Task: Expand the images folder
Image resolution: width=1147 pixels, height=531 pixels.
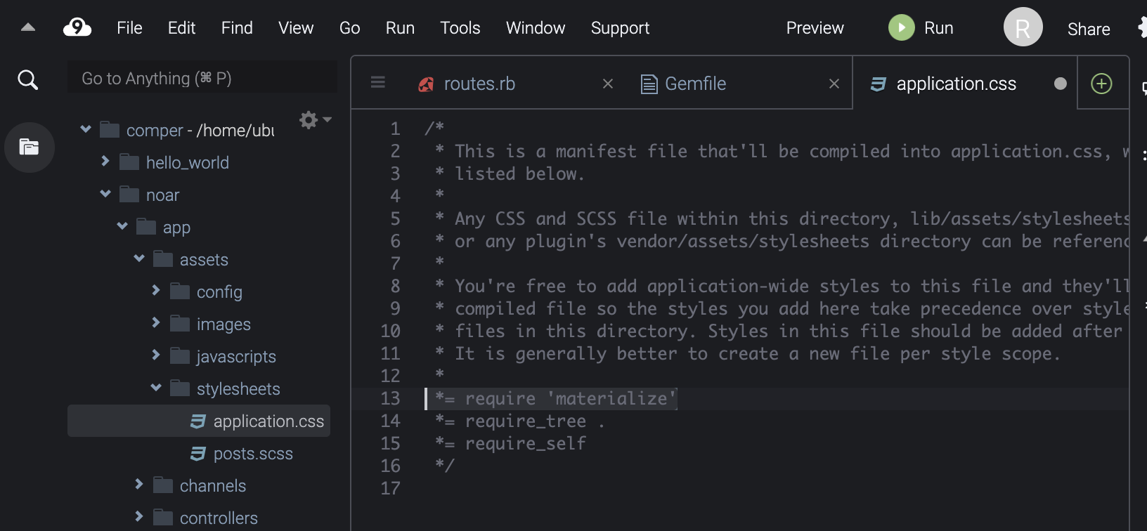Action: [x=156, y=322]
